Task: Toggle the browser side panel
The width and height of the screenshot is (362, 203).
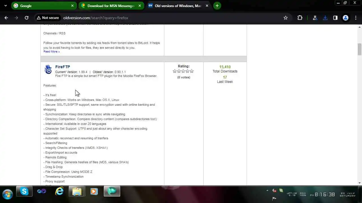Action: pyautogui.click(x=335, y=18)
